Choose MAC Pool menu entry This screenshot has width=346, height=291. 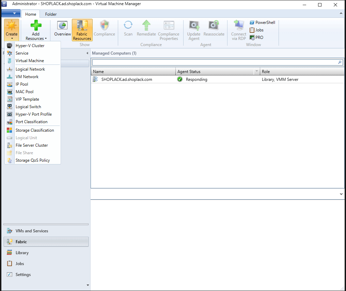pyautogui.click(x=33, y=92)
